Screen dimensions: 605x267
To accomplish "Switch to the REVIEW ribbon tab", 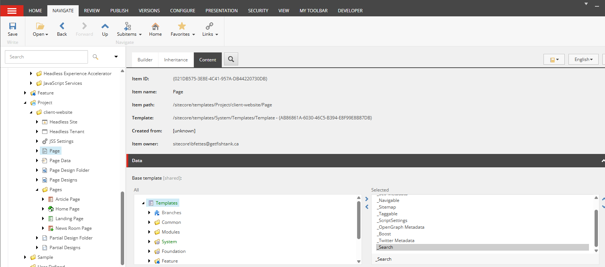I will [92, 11].
